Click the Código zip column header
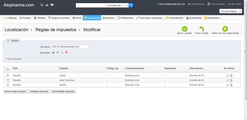Viewport: 247px width, 120px height. click(x=112, y=68)
